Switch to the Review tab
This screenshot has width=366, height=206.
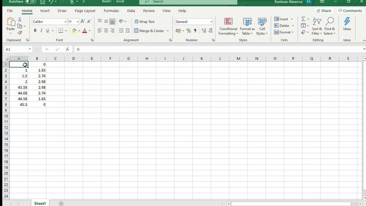[149, 11]
